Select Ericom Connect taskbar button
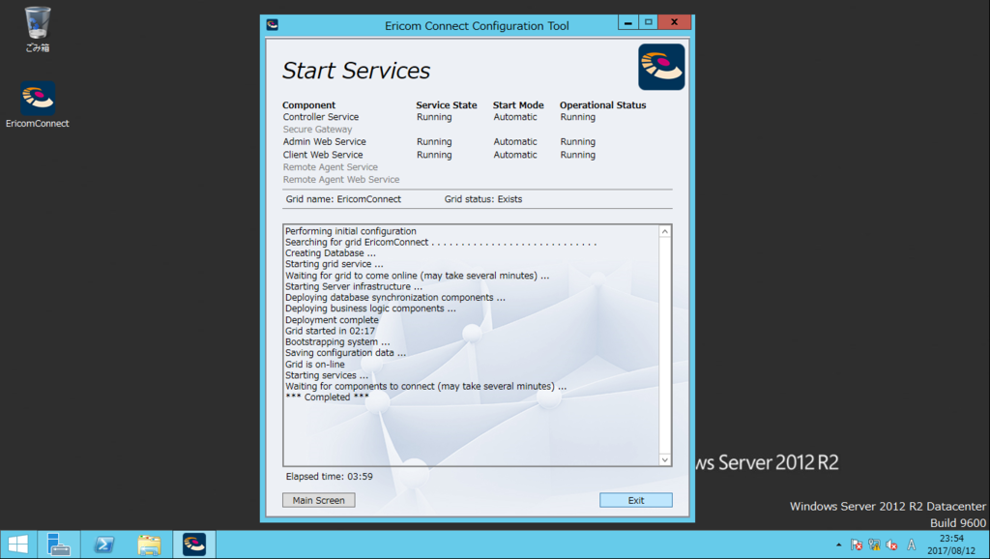 pos(194,544)
